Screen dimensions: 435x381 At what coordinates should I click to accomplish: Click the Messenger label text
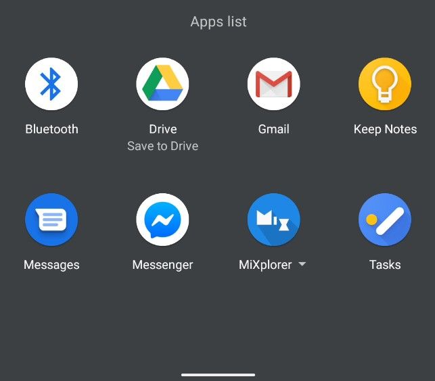[x=162, y=265]
